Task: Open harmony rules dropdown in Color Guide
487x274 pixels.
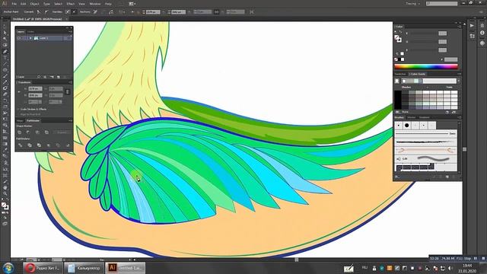Action: coord(458,81)
